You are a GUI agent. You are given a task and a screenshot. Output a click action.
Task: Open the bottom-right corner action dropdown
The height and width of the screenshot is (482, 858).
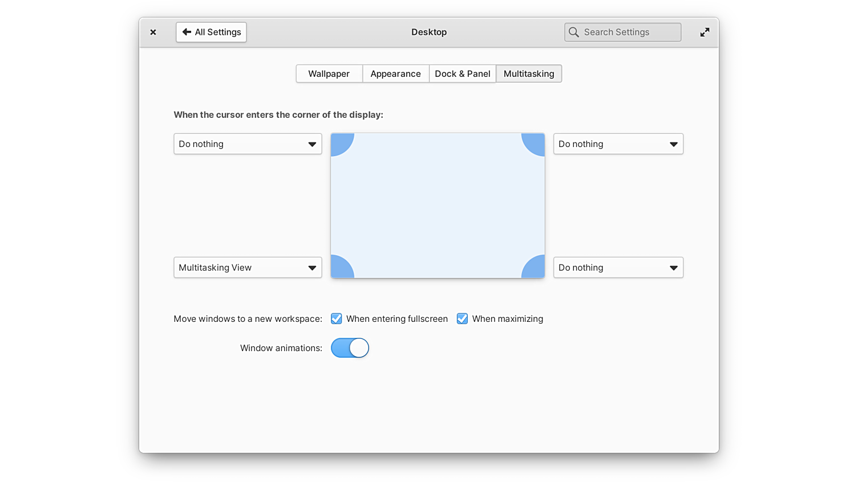[x=618, y=268]
